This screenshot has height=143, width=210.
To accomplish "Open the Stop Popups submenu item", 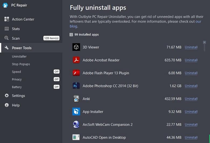I will point(21,64).
